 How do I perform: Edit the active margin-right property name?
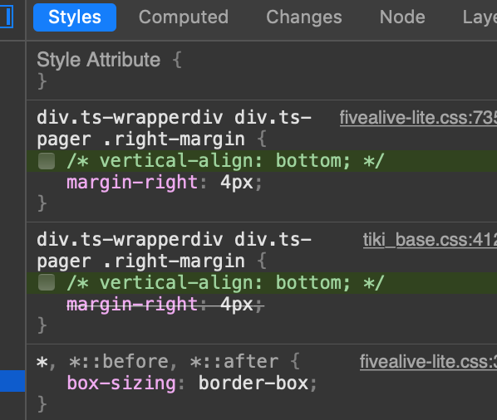pos(132,183)
